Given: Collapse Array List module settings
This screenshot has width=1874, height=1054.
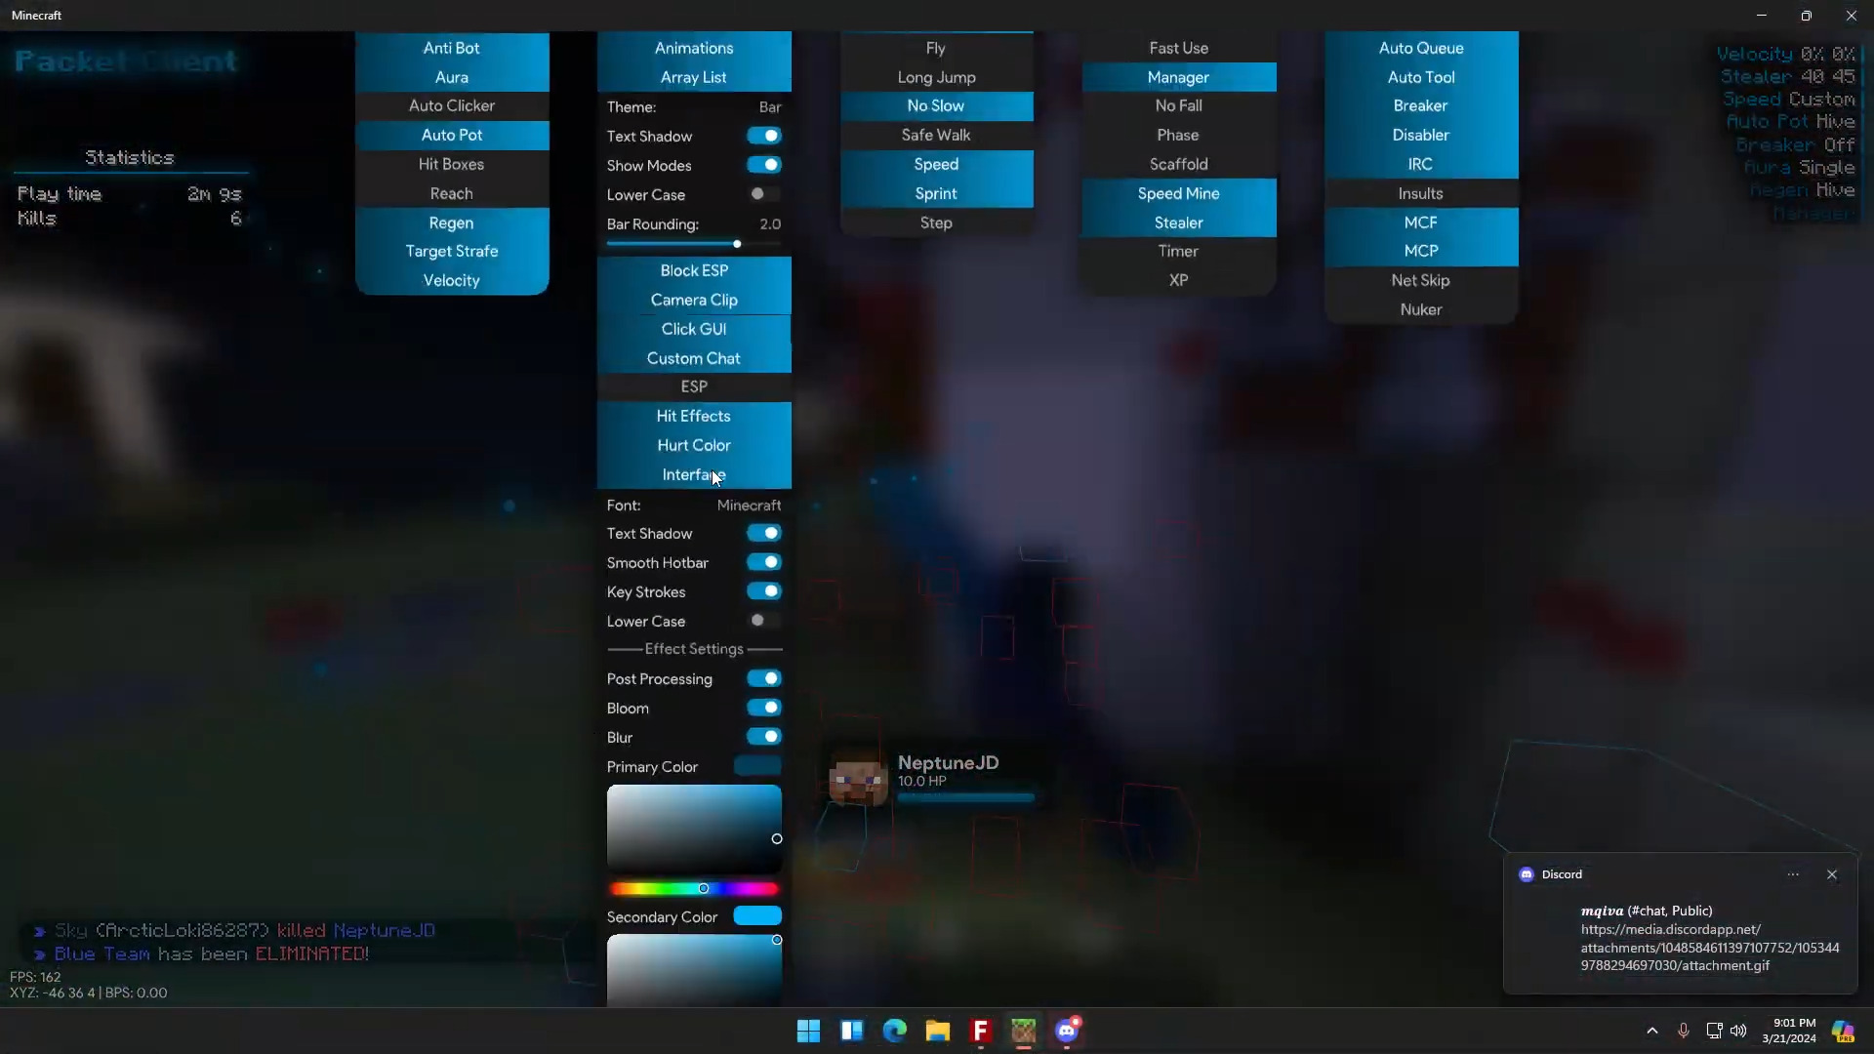Looking at the screenshot, I should tap(694, 77).
